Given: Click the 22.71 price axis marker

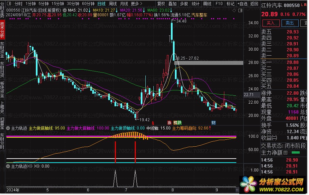Looking at the screenshot, I should pyautogui.click(x=249, y=95).
